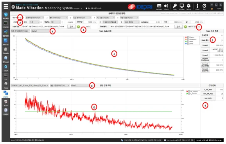Open the PEAK sidebar tool
The image size is (226, 144).
pyautogui.click(x=6, y=85)
